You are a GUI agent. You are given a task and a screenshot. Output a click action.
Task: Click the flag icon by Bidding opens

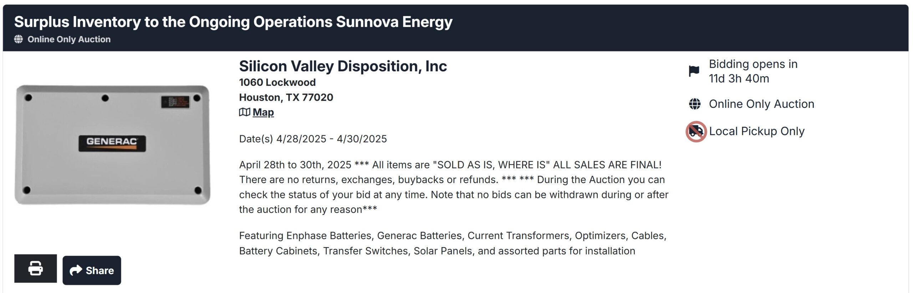694,71
